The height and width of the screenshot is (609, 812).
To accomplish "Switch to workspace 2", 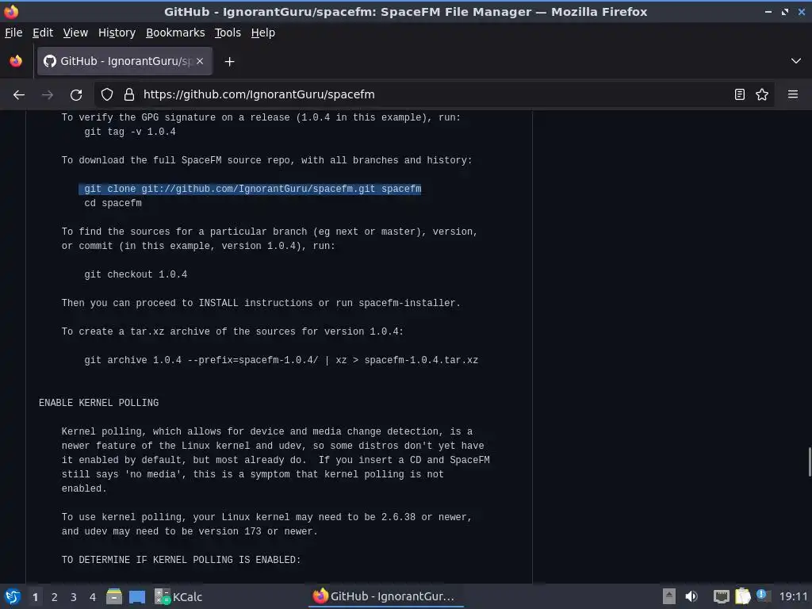I will click(x=55, y=597).
